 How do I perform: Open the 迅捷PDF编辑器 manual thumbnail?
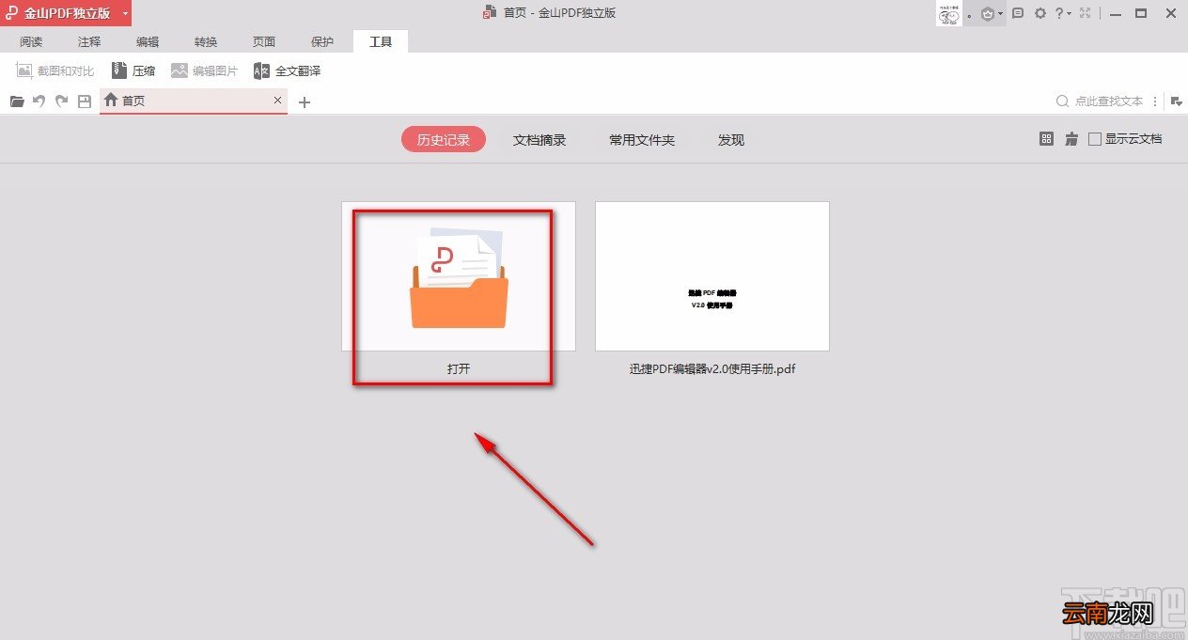[x=712, y=276]
